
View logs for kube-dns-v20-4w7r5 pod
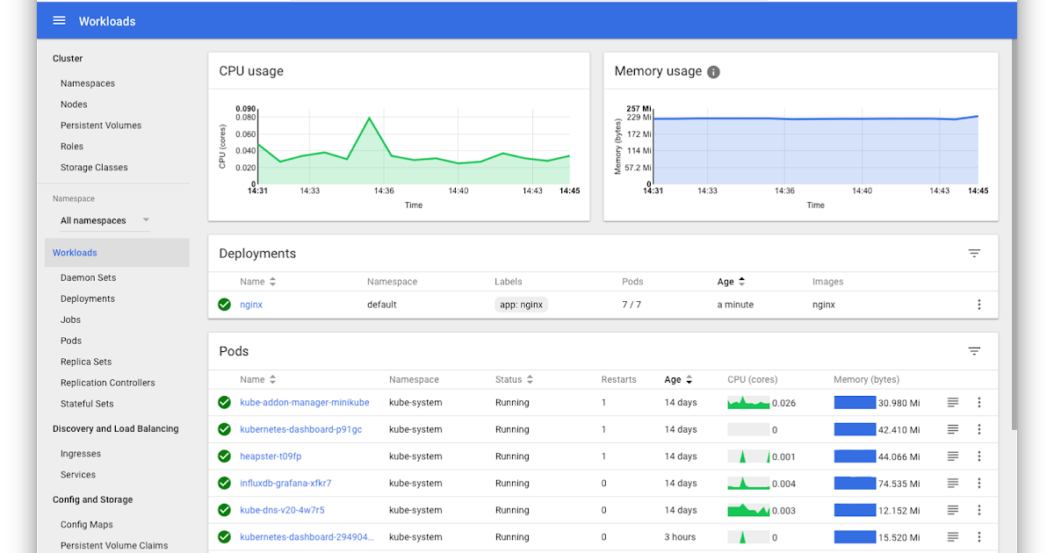[x=952, y=510]
